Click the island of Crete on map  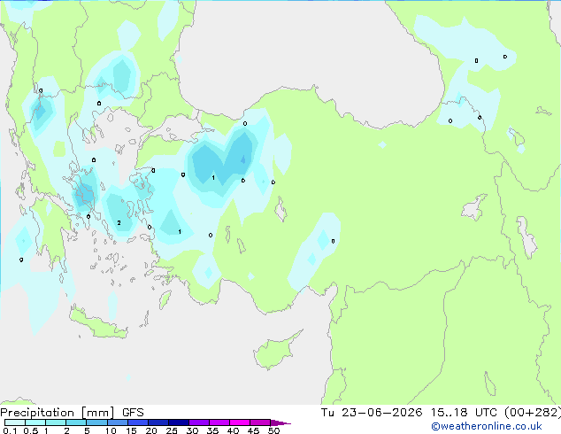pyautogui.click(x=98, y=323)
